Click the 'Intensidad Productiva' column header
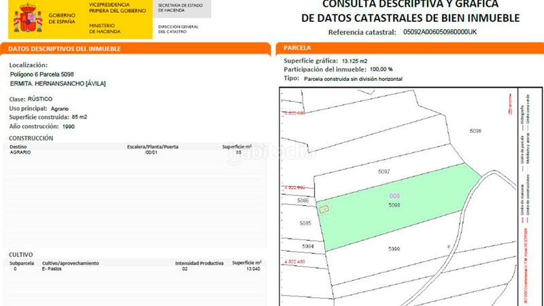544x306 pixels. [x=199, y=263]
